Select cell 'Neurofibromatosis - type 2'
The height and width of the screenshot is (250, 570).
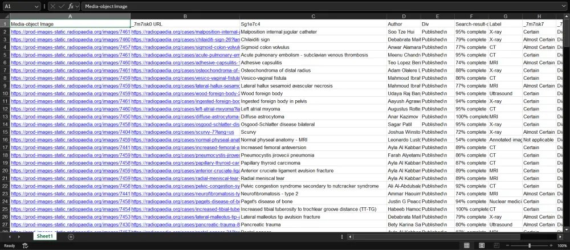pyautogui.click(x=313, y=194)
